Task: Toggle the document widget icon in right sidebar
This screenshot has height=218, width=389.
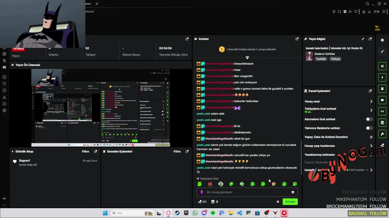Action: click(x=382, y=89)
